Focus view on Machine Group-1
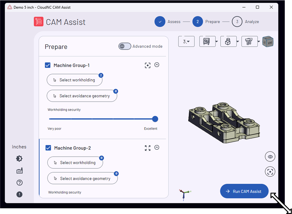The width and height of the screenshot is (292, 214). pyautogui.click(x=148, y=65)
